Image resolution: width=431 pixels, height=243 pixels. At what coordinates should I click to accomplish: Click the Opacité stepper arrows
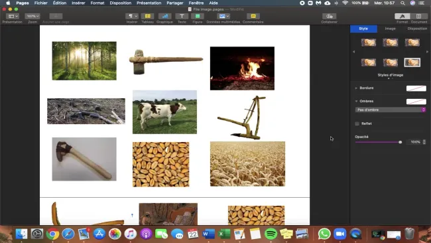pos(424,142)
